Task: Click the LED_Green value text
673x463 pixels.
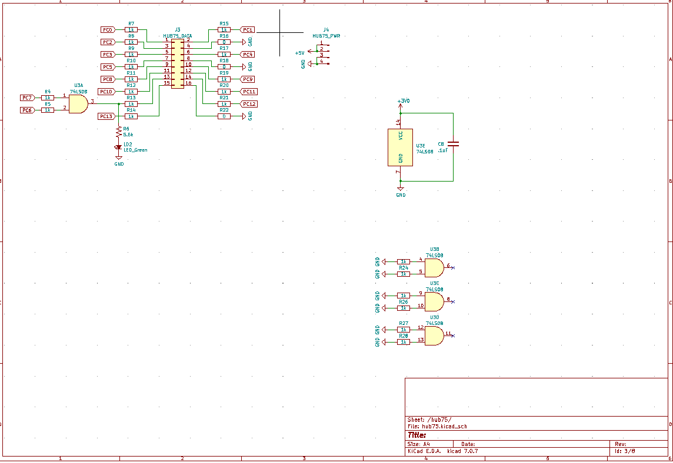Action: 135,150
